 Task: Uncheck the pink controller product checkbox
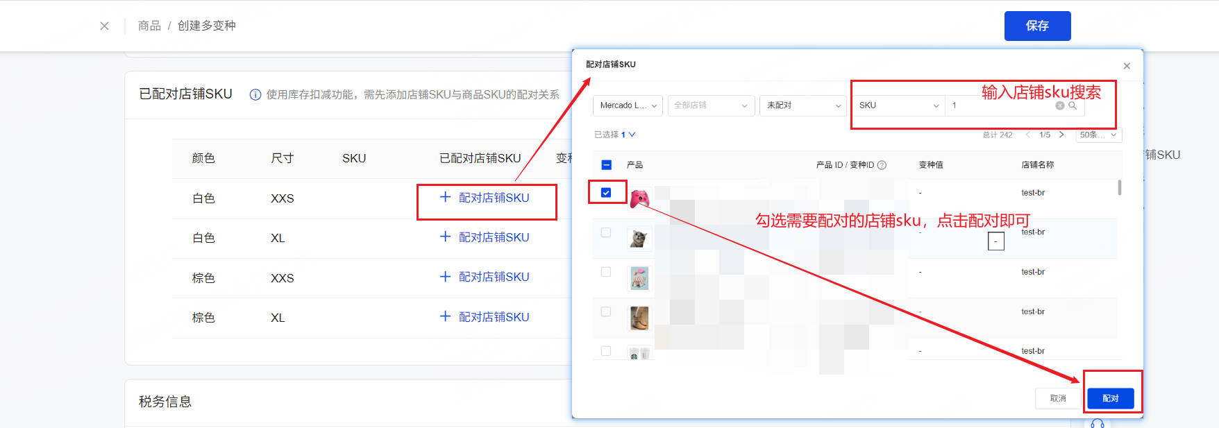click(x=606, y=193)
